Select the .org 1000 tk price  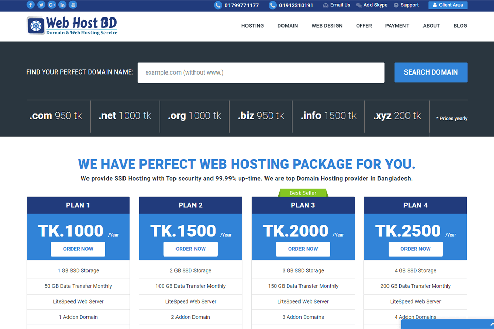pos(195,116)
